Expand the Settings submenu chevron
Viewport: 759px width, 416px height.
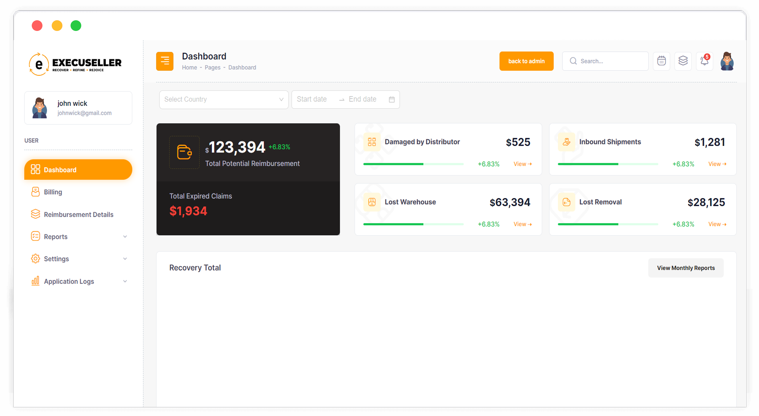point(125,258)
